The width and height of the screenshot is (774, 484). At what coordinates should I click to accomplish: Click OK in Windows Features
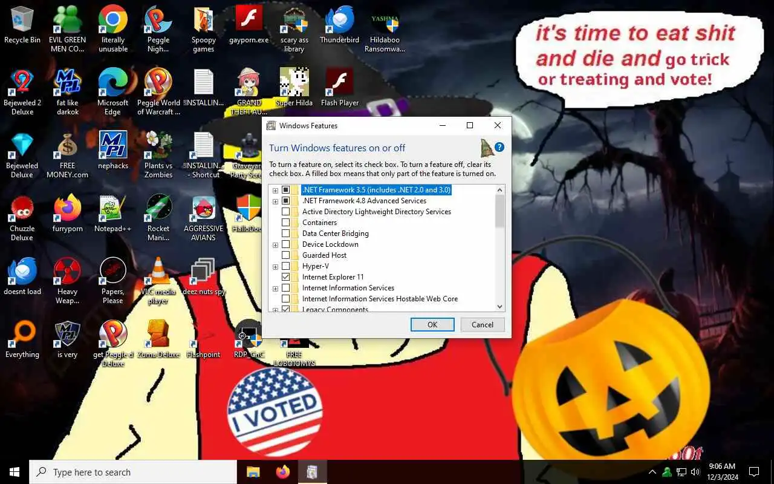pyautogui.click(x=432, y=325)
